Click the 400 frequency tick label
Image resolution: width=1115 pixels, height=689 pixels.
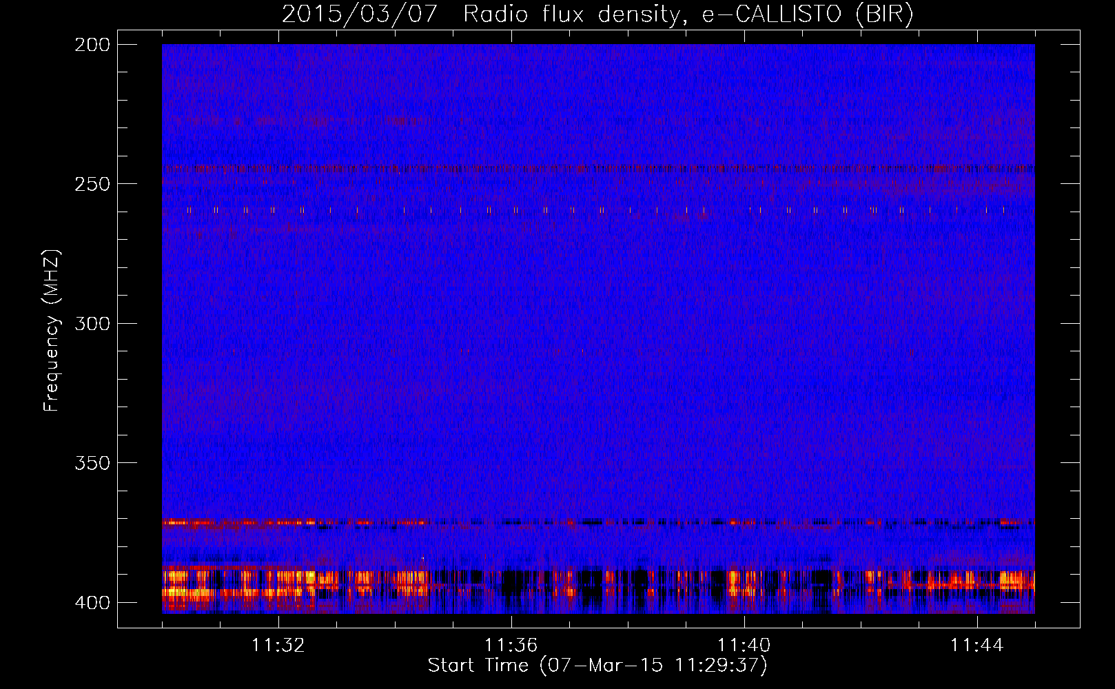point(92,602)
